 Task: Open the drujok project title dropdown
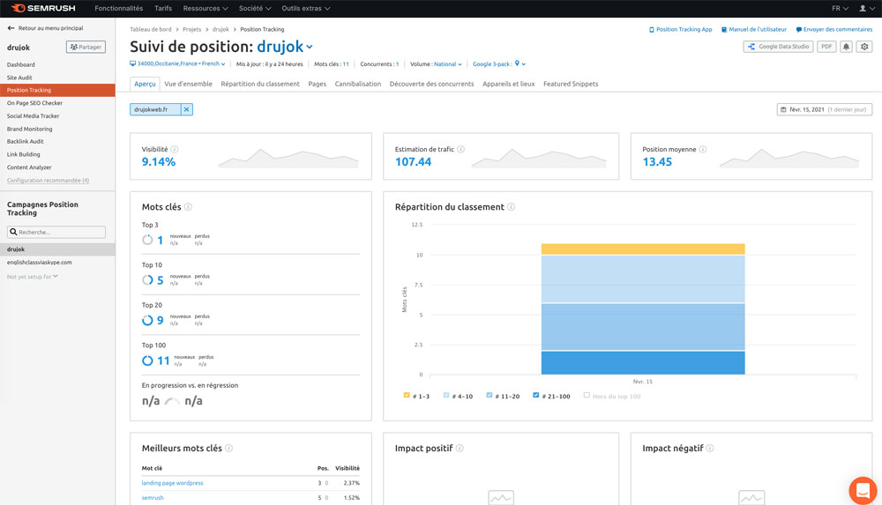285,47
